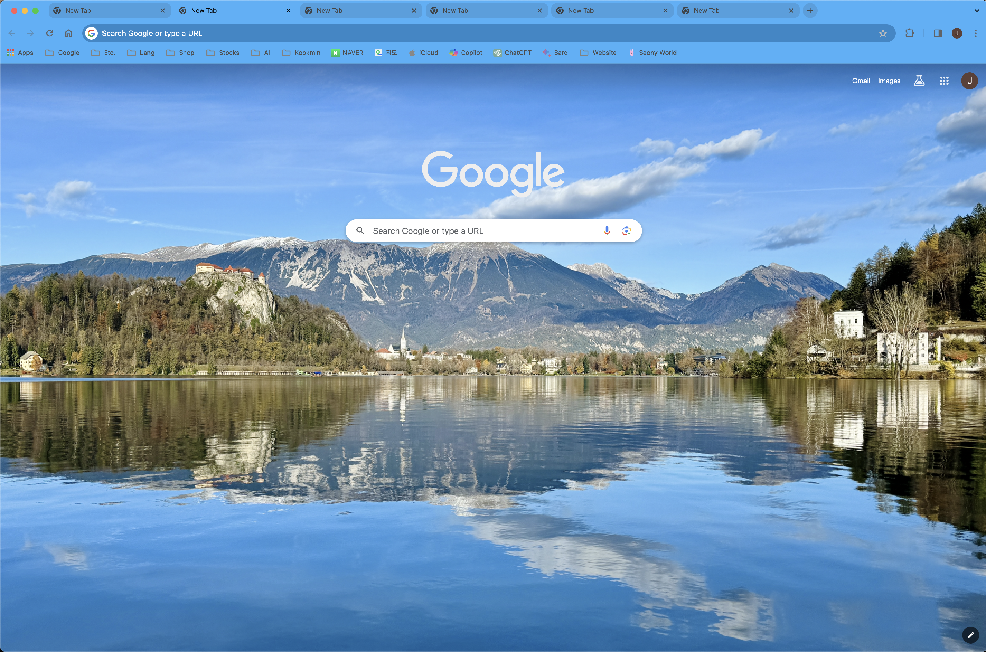
Task: Expand the tab search chevron
Action: tap(977, 10)
